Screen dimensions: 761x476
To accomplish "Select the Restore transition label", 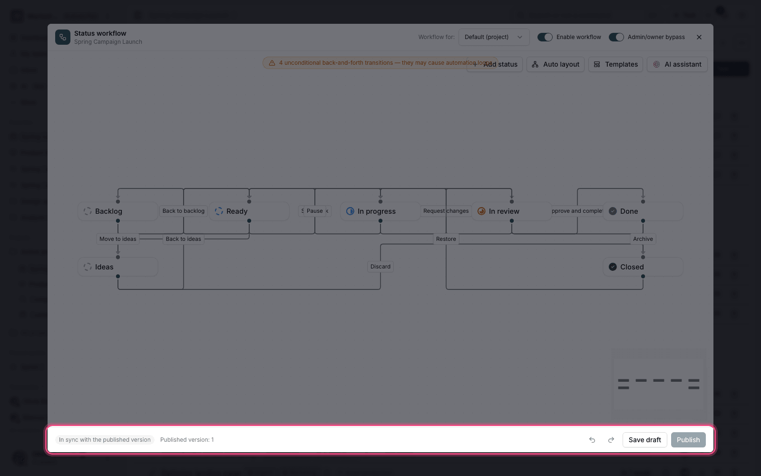I will coord(446,239).
